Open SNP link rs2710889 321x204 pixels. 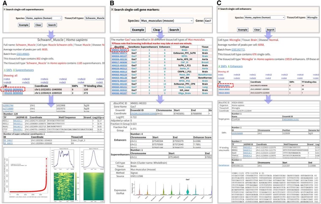pos(8,109)
